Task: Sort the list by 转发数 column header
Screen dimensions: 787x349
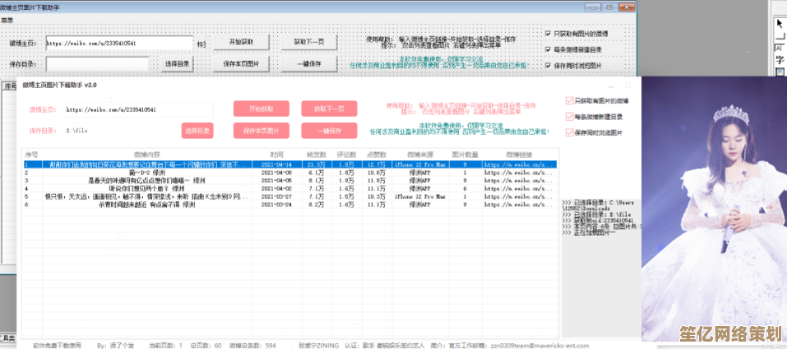Action: (316, 154)
